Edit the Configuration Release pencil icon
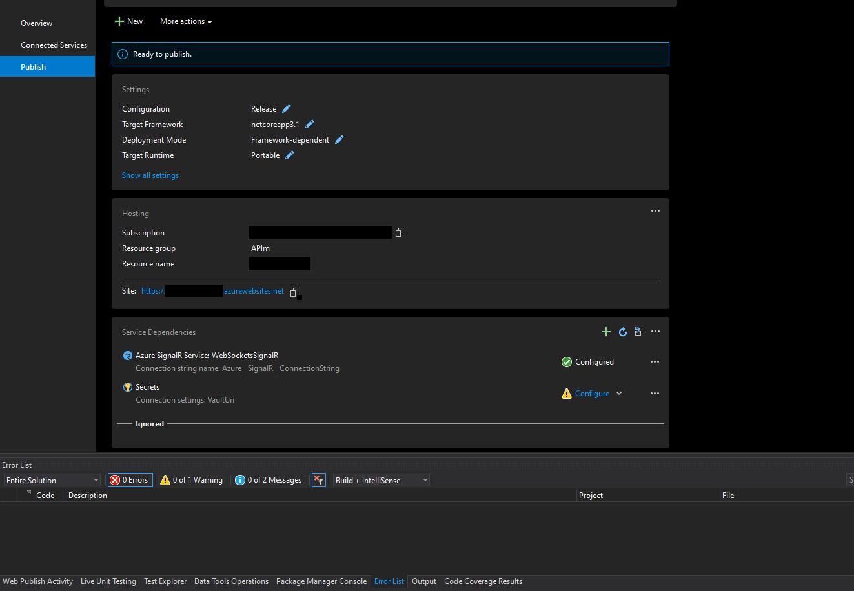 (287, 109)
